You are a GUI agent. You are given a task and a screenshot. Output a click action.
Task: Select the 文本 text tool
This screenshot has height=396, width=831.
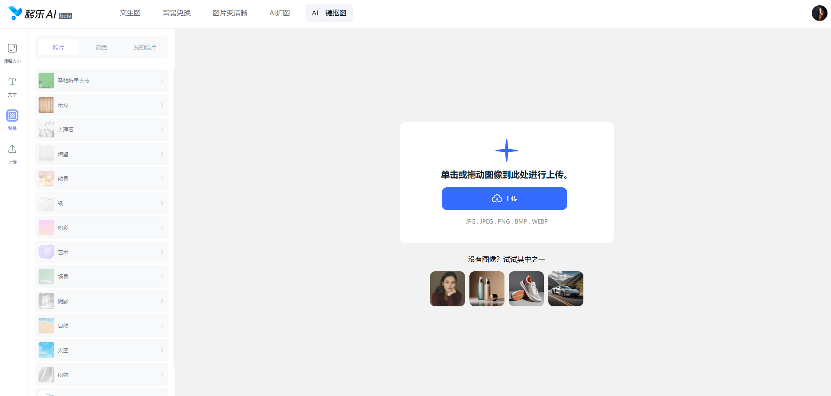(12, 87)
